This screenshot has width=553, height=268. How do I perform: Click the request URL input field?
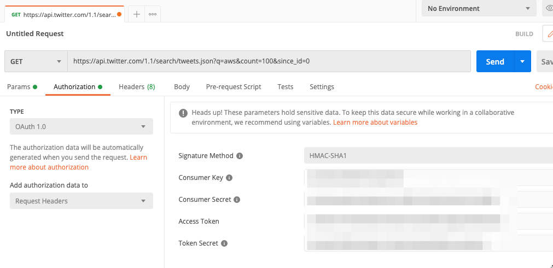pyautogui.click(x=269, y=61)
